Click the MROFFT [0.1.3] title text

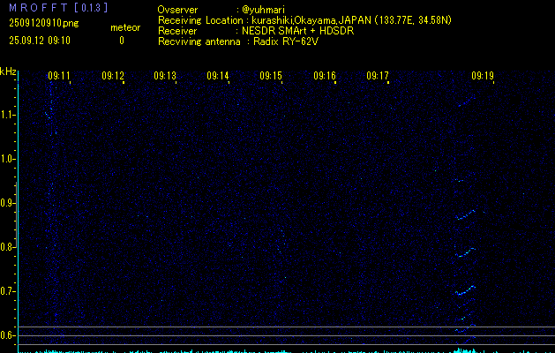tap(59, 7)
